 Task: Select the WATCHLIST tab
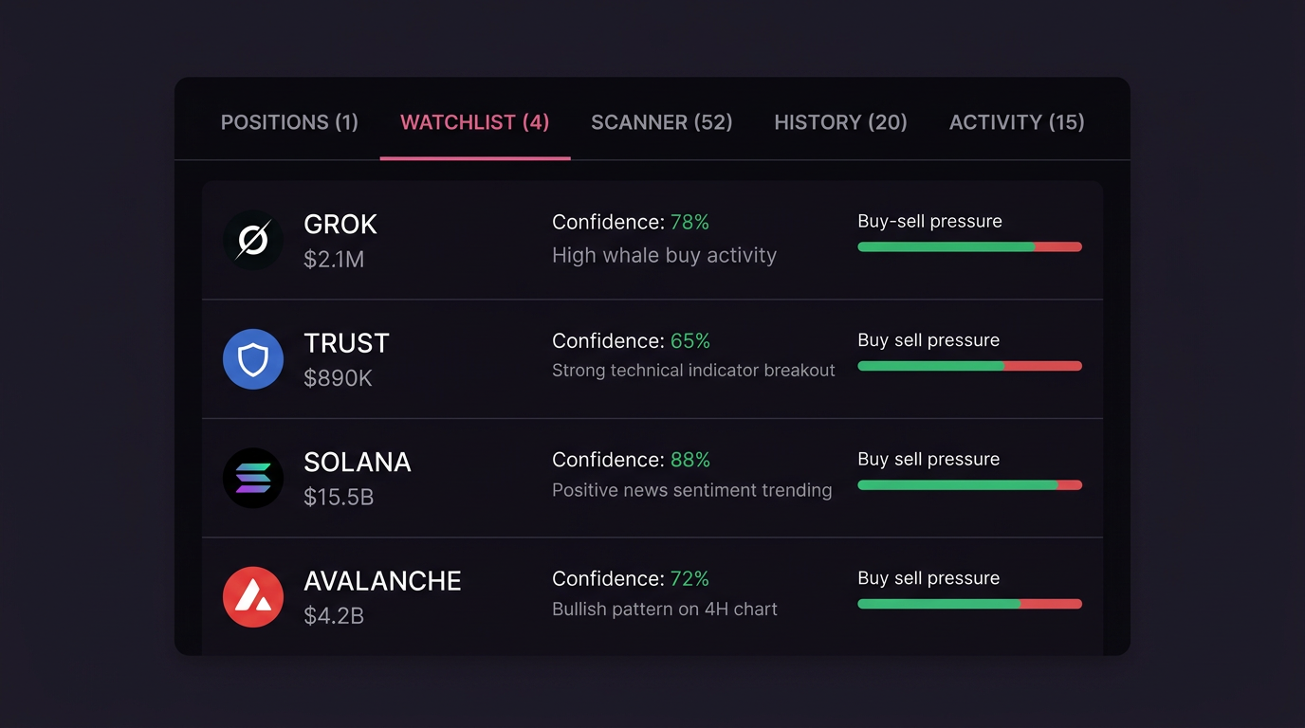[474, 122]
